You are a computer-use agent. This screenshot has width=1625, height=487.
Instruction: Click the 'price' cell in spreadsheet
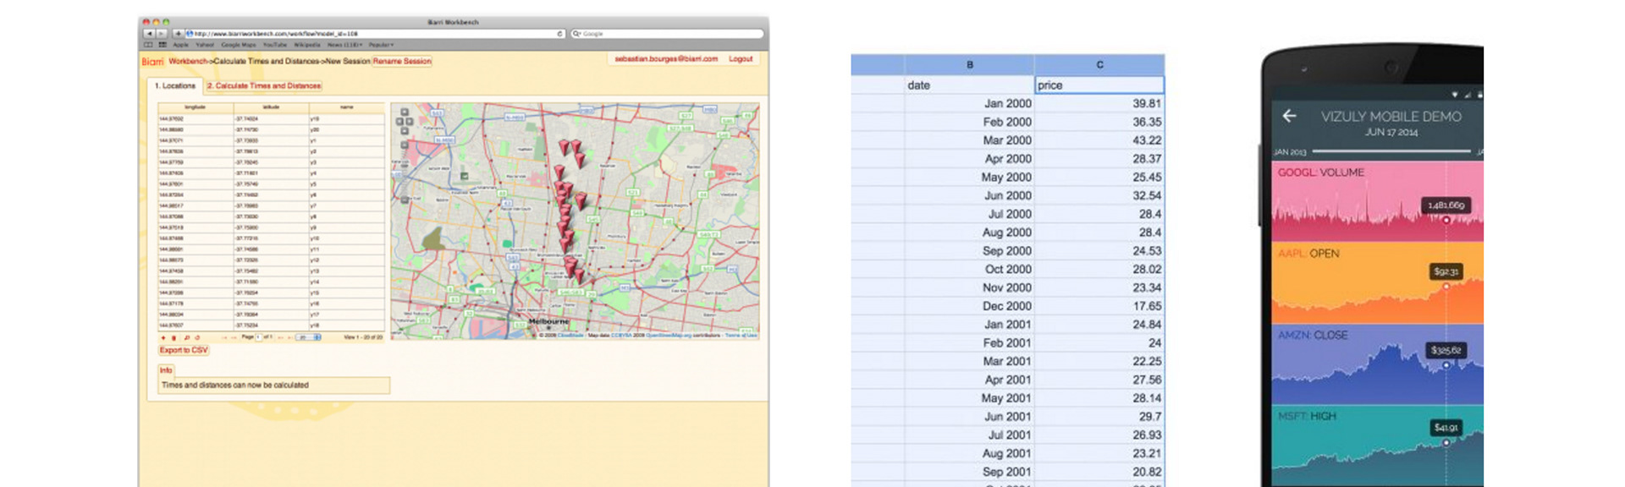1099,85
